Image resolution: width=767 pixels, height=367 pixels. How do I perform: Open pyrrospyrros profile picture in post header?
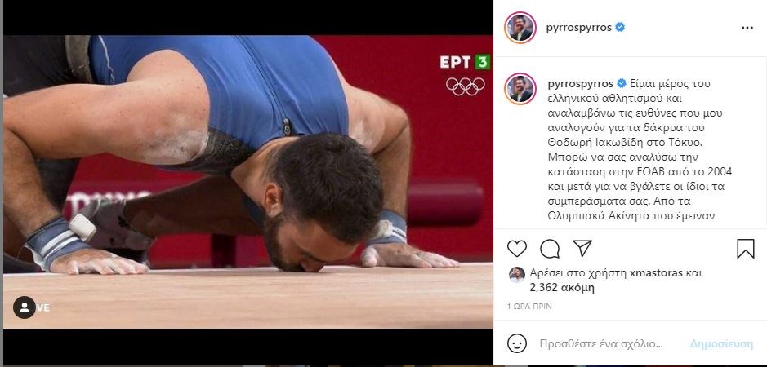click(x=520, y=28)
